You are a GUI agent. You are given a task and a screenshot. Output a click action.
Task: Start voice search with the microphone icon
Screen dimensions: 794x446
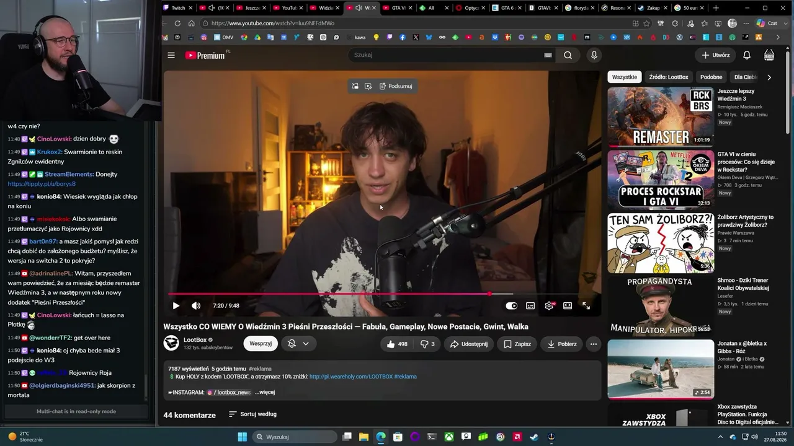594,55
